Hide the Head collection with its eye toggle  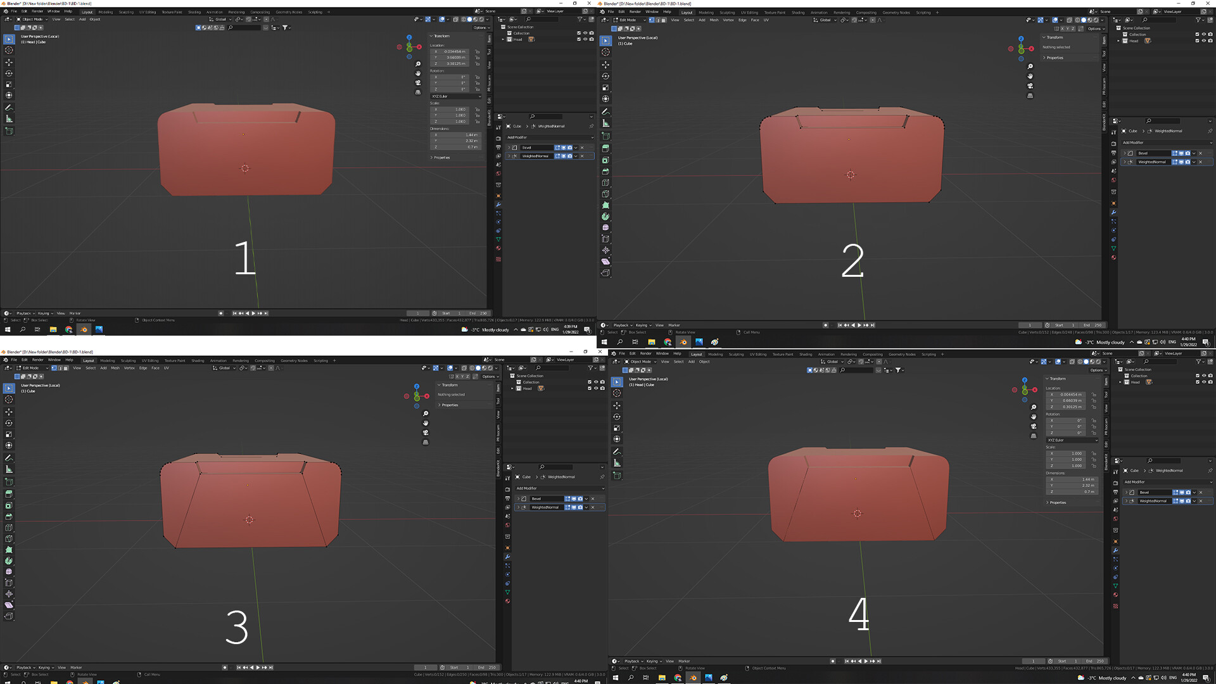585,39
